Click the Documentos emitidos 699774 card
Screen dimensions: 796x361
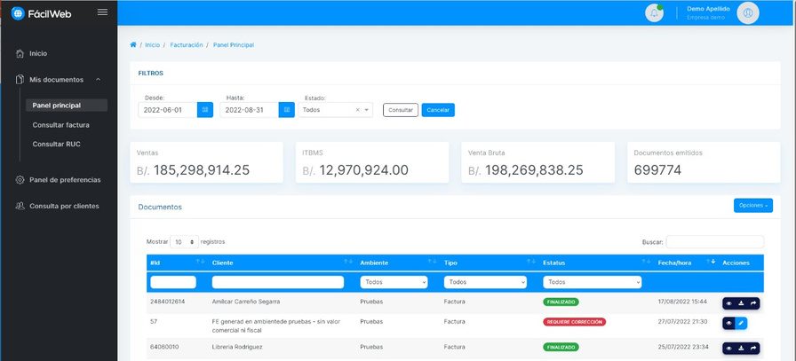click(x=704, y=162)
